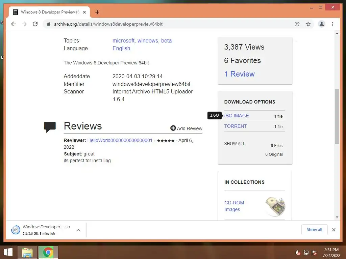Download the ISO IMAGE file
346x259 pixels.
(x=236, y=116)
